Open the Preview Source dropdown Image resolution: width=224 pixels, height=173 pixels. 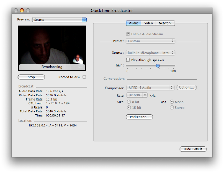coord(59,20)
